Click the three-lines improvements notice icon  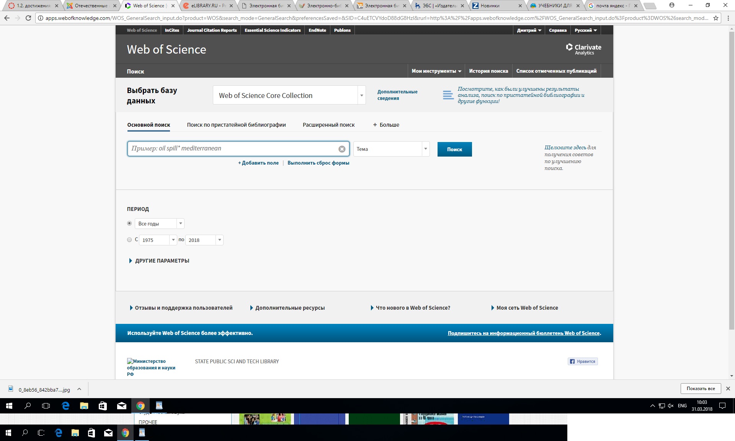(448, 95)
